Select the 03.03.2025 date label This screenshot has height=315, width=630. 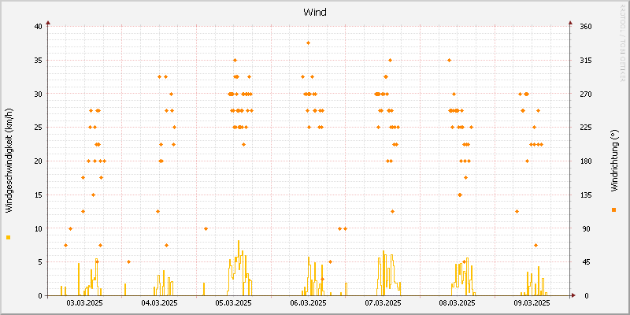tap(84, 303)
